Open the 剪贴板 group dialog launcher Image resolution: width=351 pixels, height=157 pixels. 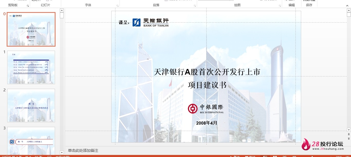[x=28, y=6]
